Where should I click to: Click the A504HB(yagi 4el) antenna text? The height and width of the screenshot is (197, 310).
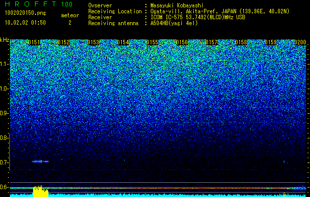click(174, 23)
